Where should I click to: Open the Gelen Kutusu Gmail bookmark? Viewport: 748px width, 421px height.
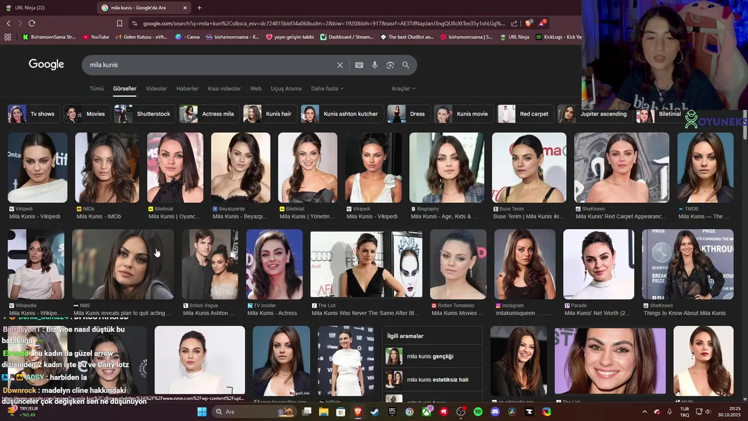point(141,37)
